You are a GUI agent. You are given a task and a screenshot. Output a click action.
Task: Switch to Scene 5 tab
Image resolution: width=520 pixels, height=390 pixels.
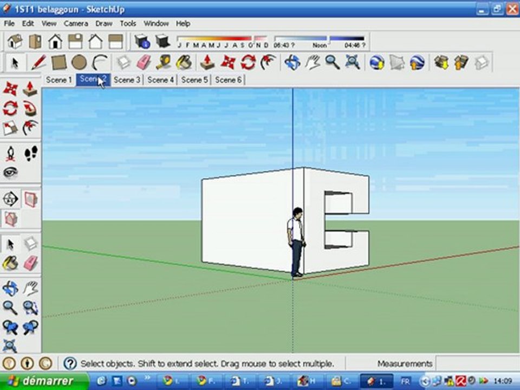click(x=194, y=80)
